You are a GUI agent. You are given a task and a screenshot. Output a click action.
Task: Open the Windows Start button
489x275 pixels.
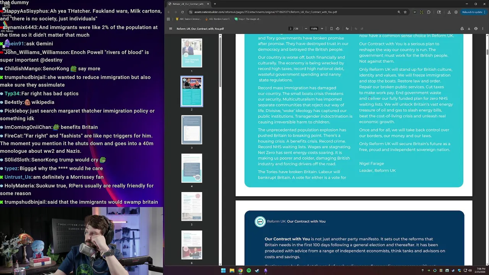223,270
